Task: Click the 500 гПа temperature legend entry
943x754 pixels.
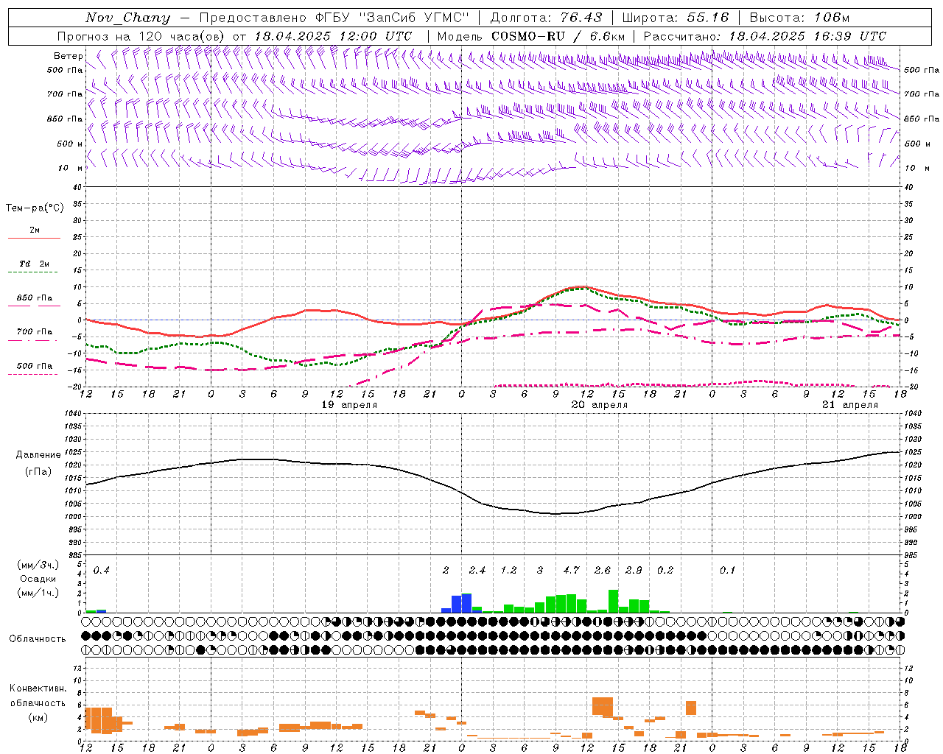Action: [x=35, y=366]
